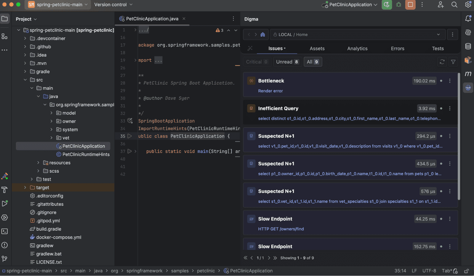Viewport: 474px width, 276px height.
Task: Switch to the Tests tab
Action: 438,49
